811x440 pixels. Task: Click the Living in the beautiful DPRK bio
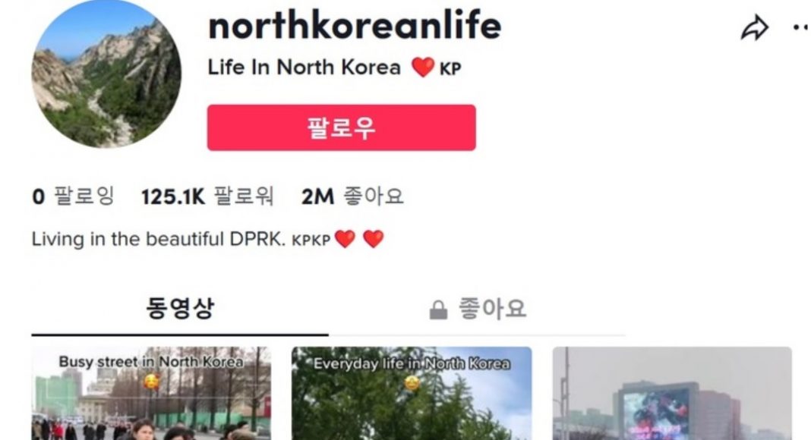207,239
